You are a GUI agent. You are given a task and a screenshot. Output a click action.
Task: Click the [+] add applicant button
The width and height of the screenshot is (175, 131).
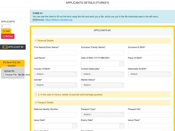(6, 31)
